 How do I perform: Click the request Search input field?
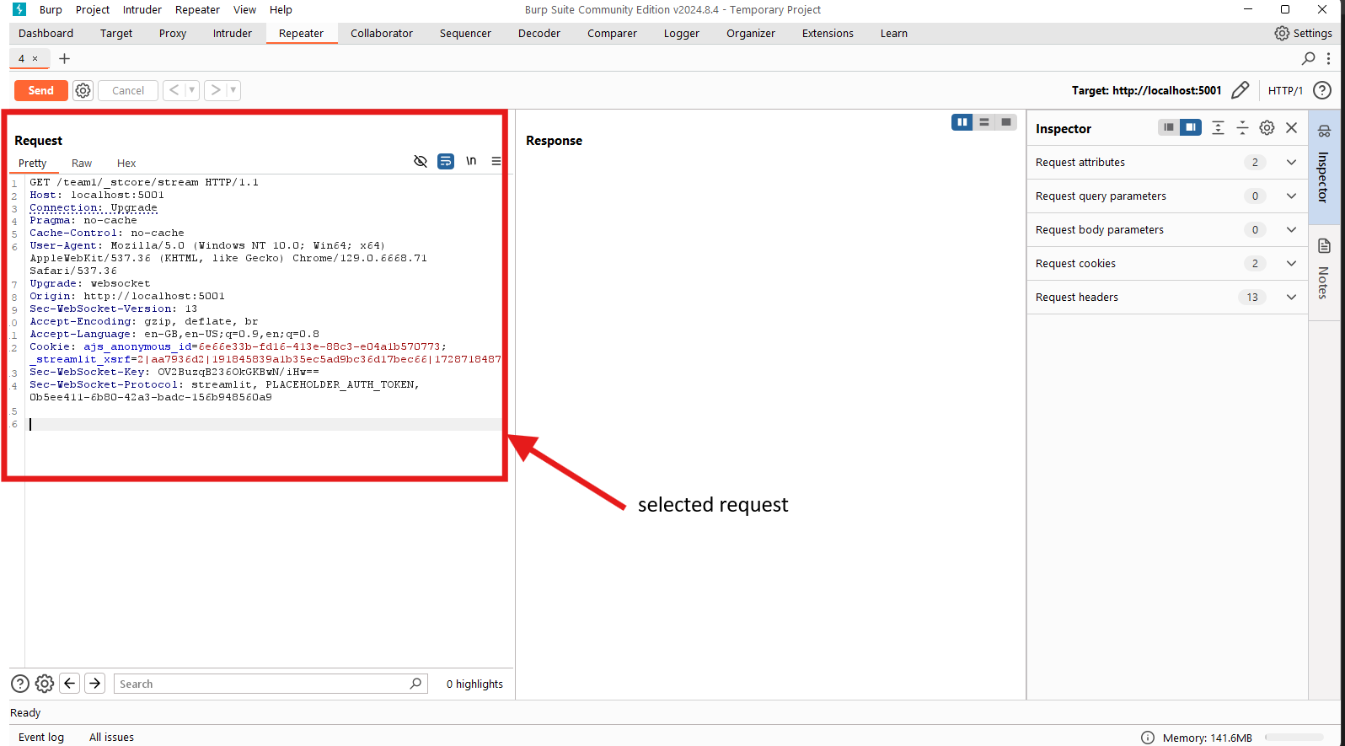[x=271, y=684]
